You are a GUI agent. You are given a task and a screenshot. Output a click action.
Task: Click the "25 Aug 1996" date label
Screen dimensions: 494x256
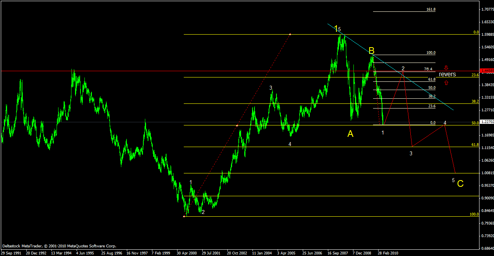click(x=112, y=253)
